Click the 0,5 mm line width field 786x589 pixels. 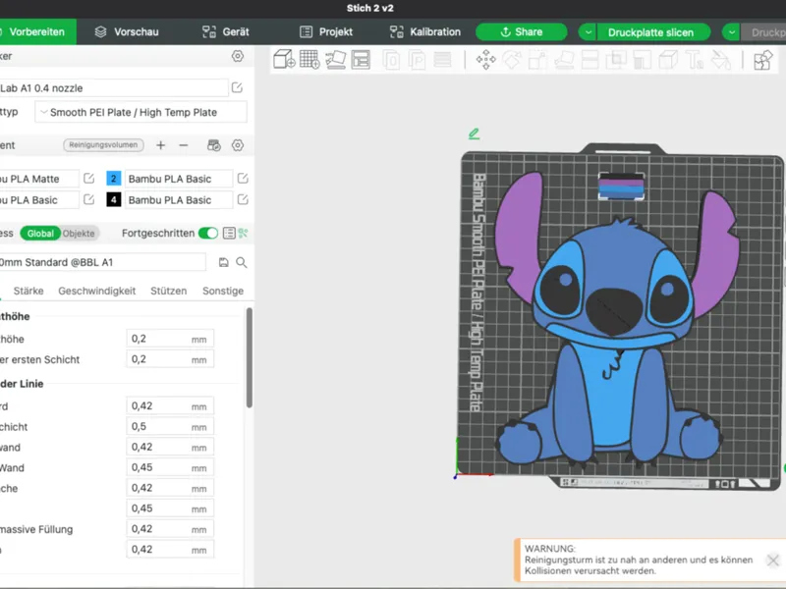pyautogui.click(x=170, y=427)
